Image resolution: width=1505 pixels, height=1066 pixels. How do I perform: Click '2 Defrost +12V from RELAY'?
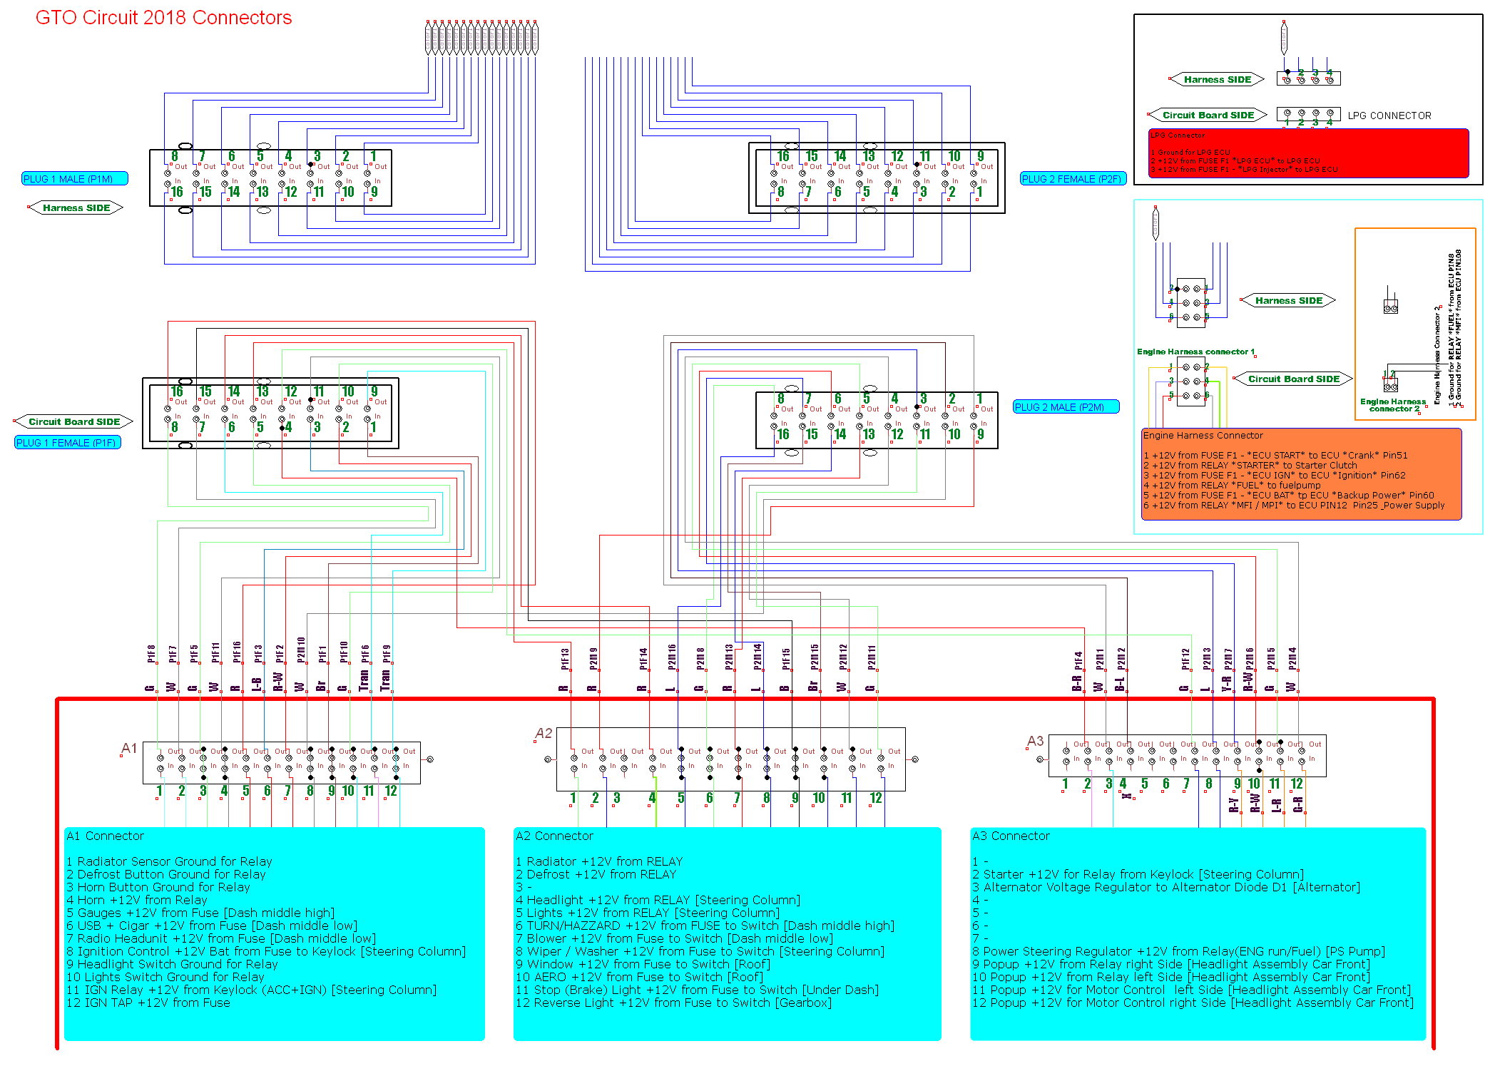(x=596, y=875)
